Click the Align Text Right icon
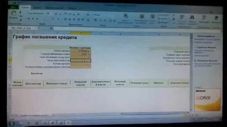Image resolution: width=227 pixels, height=127 pixels. click(x=74, y=20)
